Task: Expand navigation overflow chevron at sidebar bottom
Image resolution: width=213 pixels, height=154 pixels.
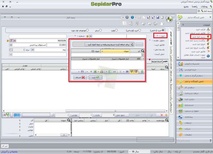Action: coord(210,141)
